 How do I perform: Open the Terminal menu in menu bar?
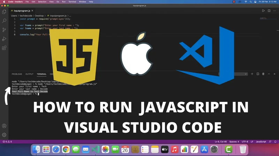pos(72,2)
